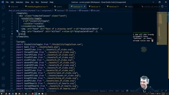This screenshot has height=95, width=169.
Task: Click the Split Editor Right icon
Action: click(x=162, y=6)
